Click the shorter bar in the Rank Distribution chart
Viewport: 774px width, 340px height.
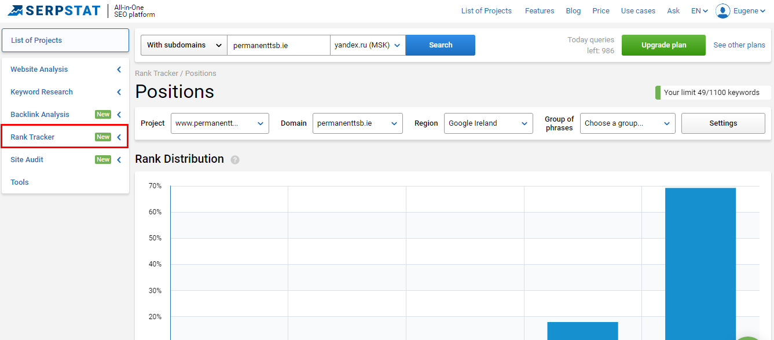[582, 331]
